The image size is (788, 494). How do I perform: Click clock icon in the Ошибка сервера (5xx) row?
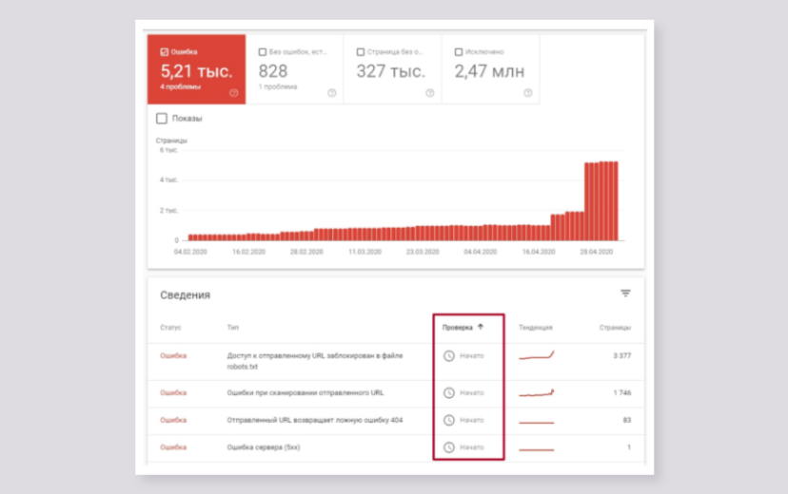click(449, 446)
